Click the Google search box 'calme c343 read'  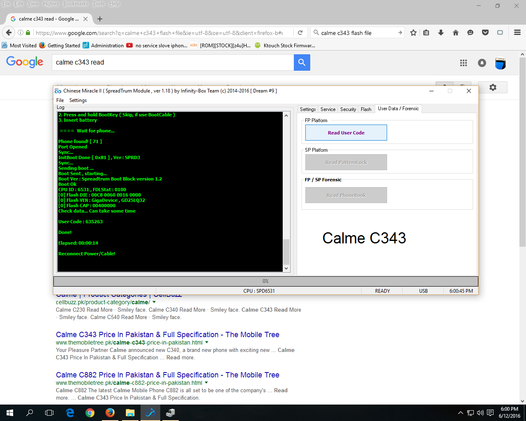pyautogui.click(x=173, y=62)
